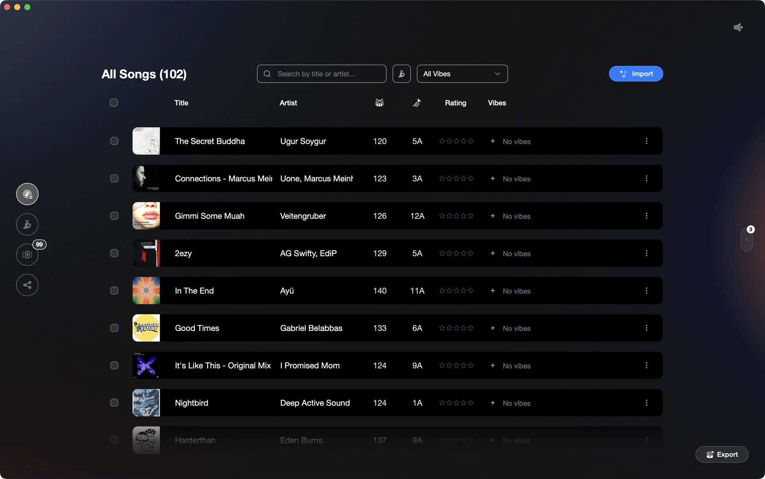Open more options for Connections track
Viewport: 765px width, 479px height.
[x=646, y=178]
